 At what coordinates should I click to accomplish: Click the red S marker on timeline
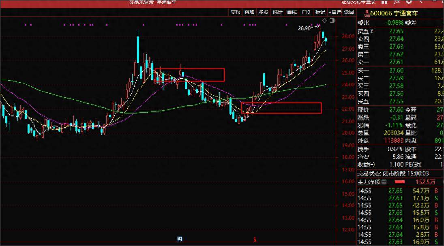tap(255, 239)
